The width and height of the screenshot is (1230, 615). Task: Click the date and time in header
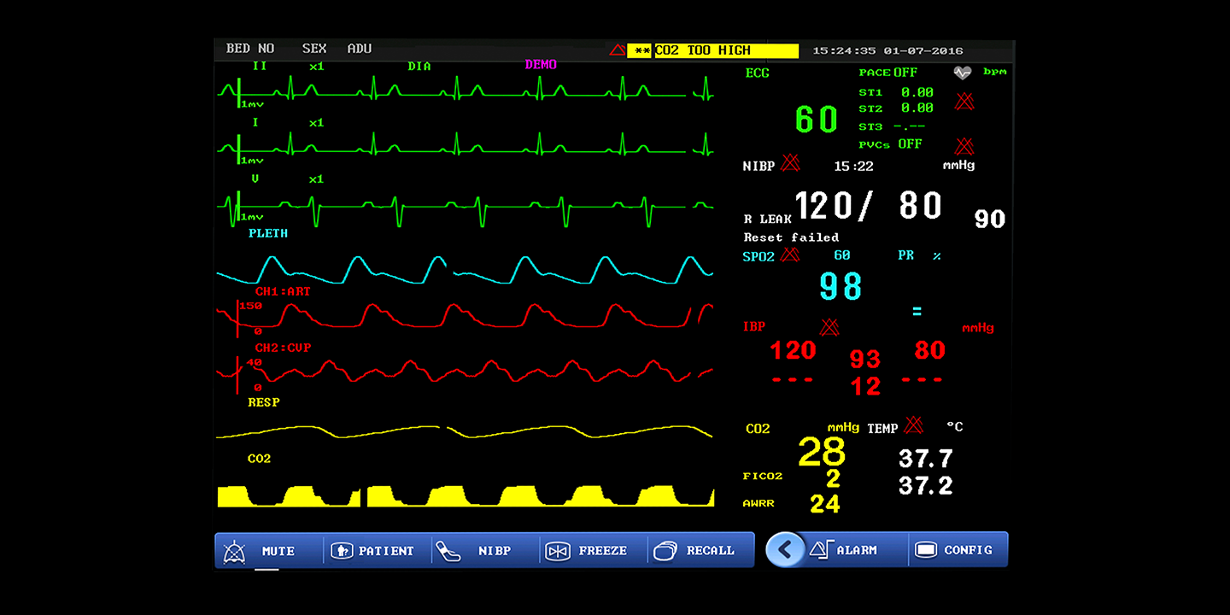[x=887, y=51]
